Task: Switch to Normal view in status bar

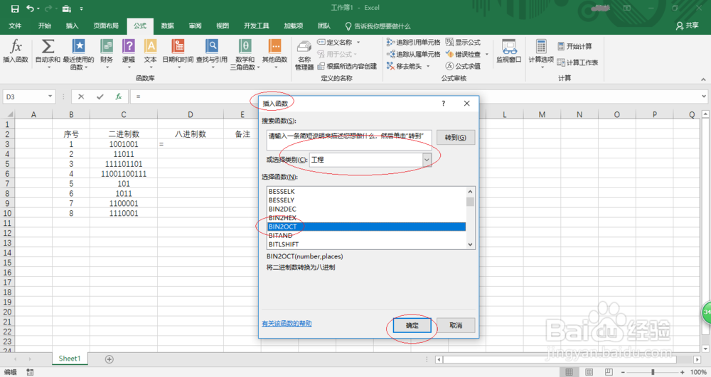Action: [569, 372]
